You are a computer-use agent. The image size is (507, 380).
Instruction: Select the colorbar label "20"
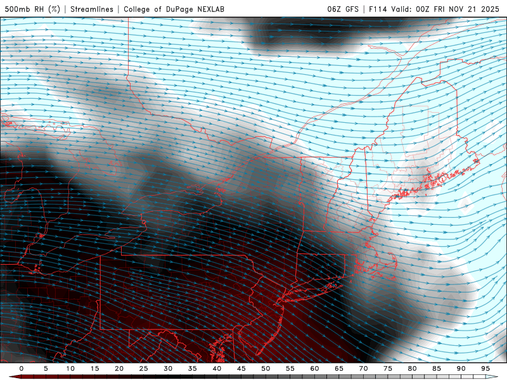[119, 369]
